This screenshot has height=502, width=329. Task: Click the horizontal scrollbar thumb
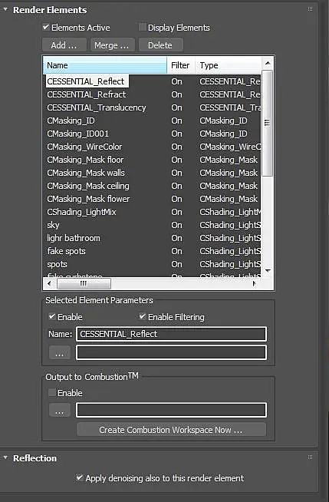tap(84, 283)
